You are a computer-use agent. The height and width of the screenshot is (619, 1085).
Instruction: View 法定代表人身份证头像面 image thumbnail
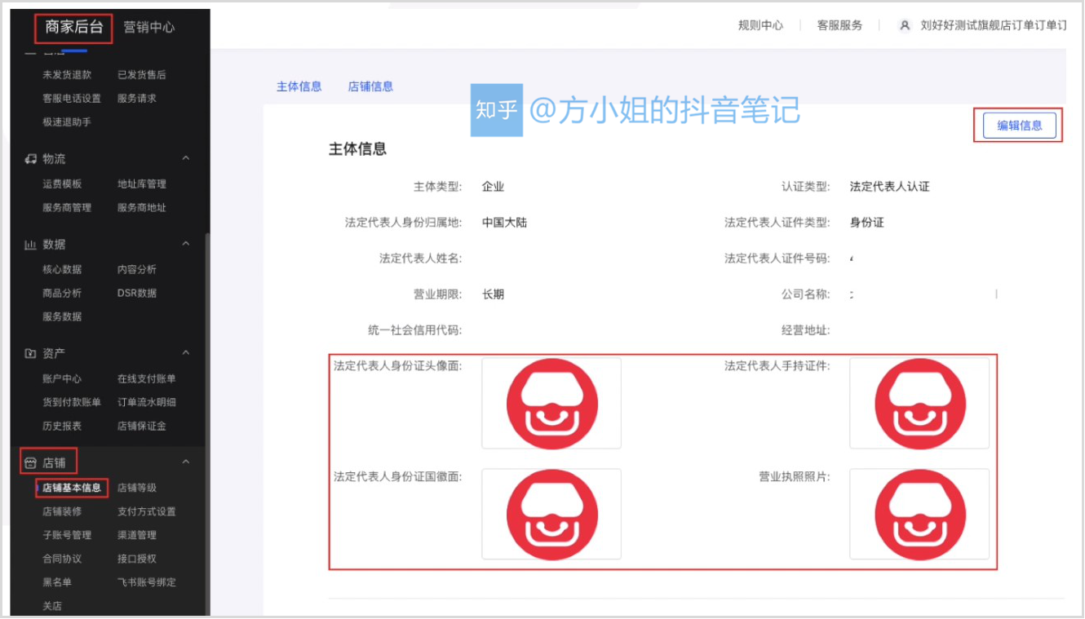coord(551,403)
